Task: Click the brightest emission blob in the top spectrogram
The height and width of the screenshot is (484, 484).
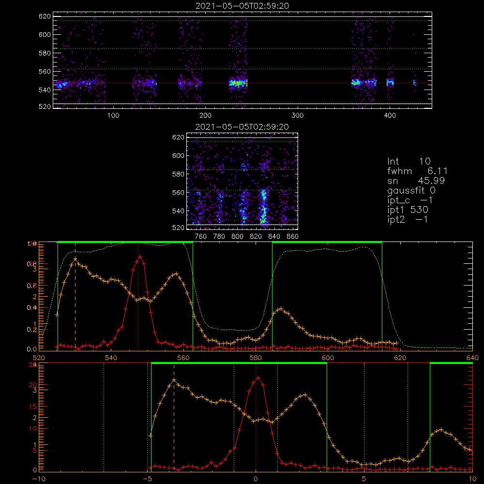Action: (238, 83)
